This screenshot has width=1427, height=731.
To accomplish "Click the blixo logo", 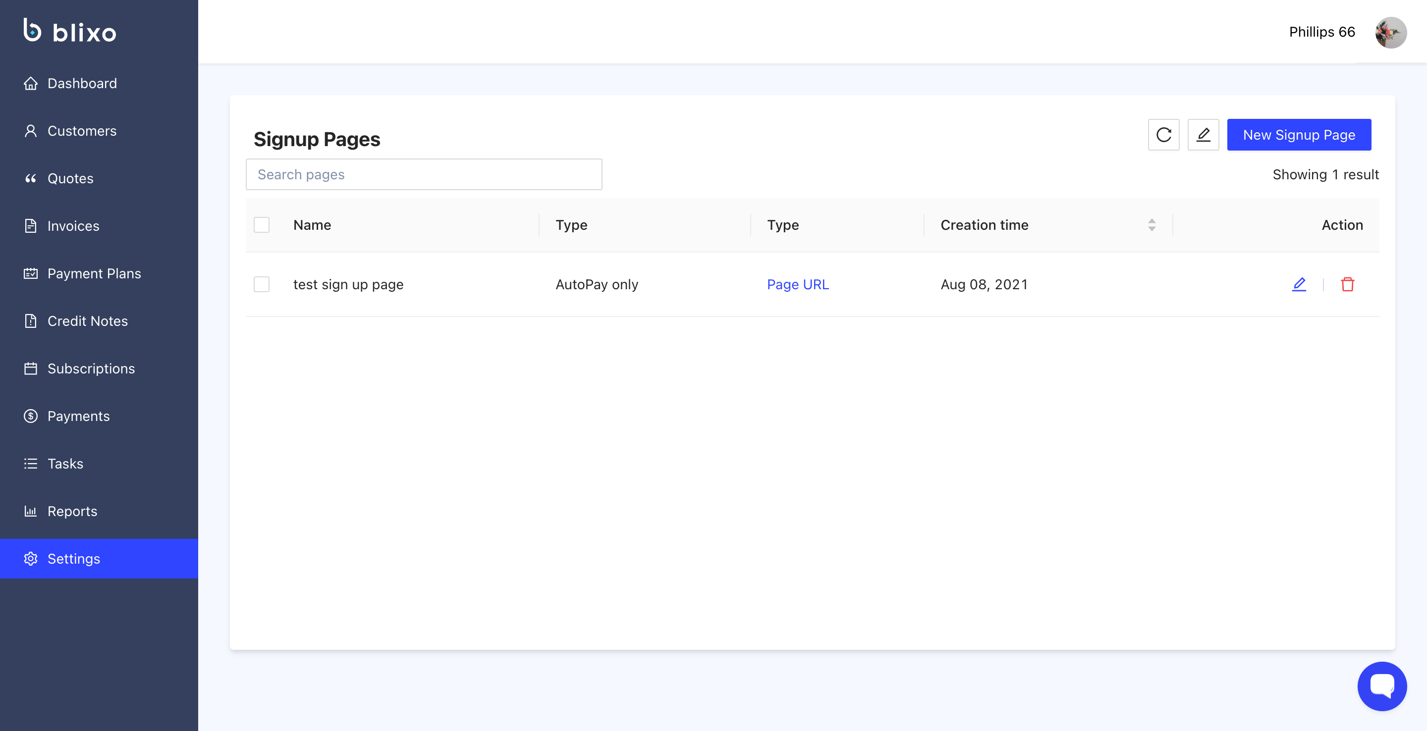I will (x=70, y=32).
